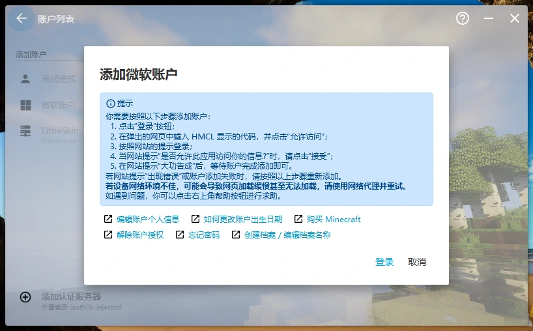533x331 pixels.
Task: Click external link icon for 忘记密码
Action: (180, 235)
